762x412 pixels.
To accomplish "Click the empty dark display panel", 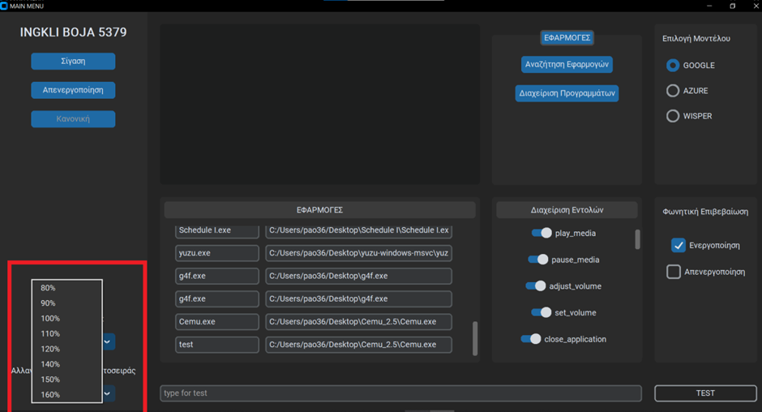I will [319, 105].
